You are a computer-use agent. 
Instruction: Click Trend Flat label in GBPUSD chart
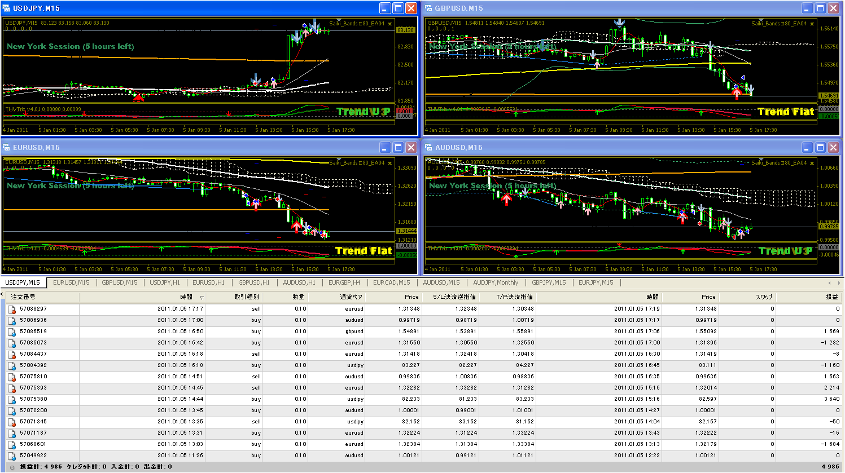786,112
